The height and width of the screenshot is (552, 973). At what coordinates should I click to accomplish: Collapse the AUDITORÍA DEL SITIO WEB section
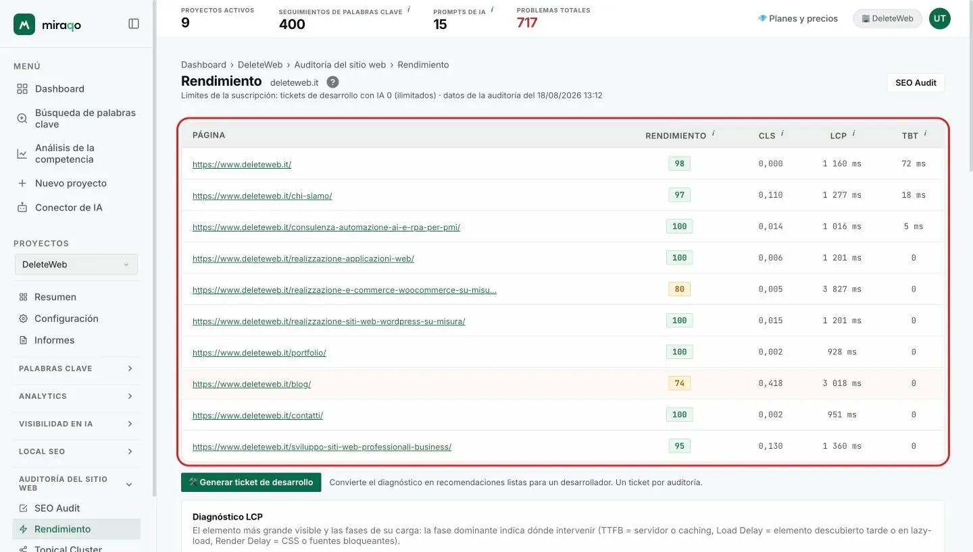point(76,483)
